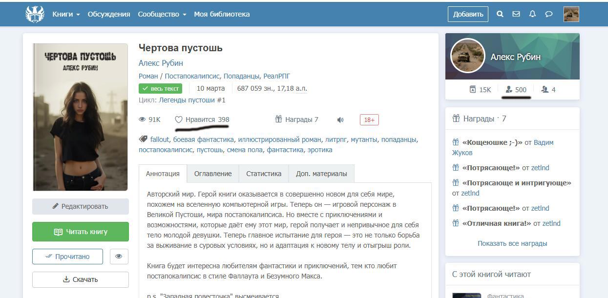Click the gift icon beside Награды 7
608x298 pixels.
click(279, 119)
